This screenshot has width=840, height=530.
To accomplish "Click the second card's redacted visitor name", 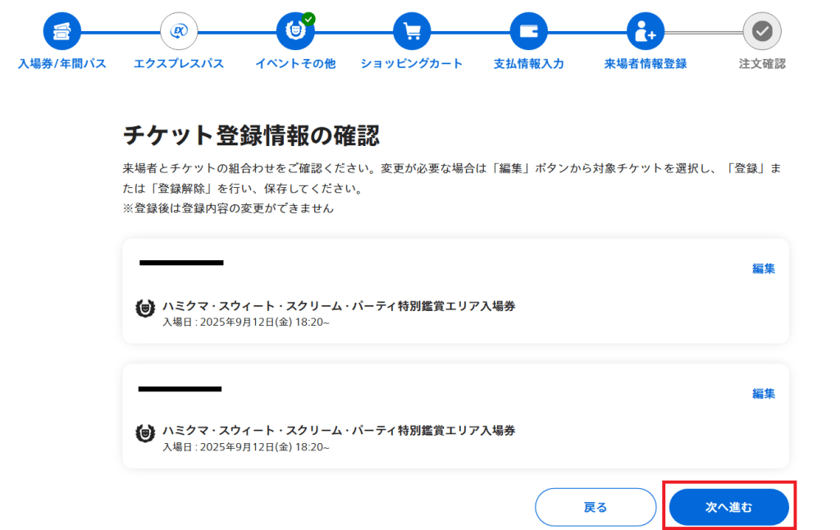I will click(180, 388).
